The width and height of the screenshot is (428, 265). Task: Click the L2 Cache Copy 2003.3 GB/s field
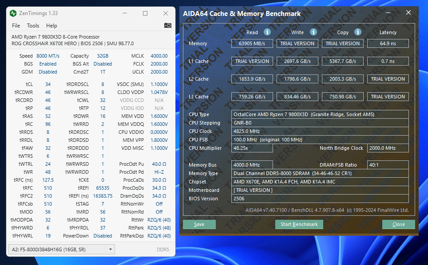click(343, 79)
